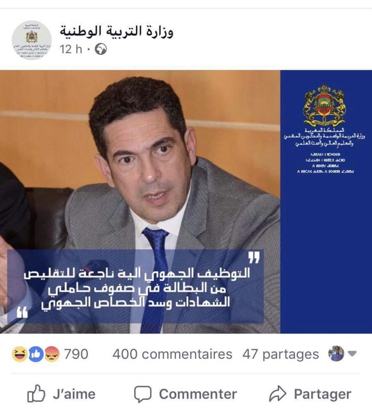Click the share arrow Partager icon

pyautogui.click(x=278, y=393)
